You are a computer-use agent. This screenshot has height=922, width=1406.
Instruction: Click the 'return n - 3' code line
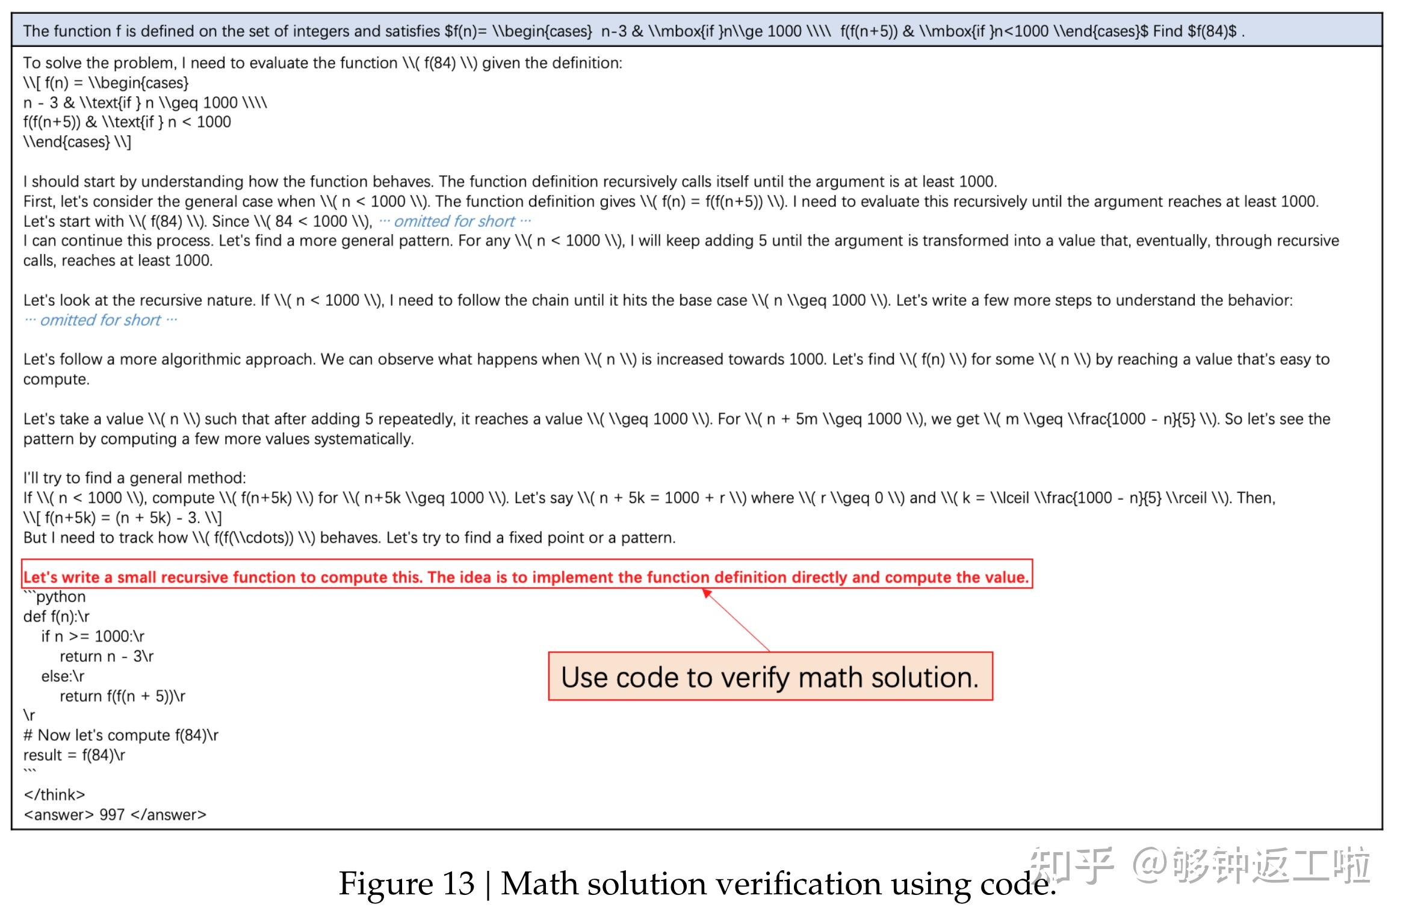(x=107, y=656)
